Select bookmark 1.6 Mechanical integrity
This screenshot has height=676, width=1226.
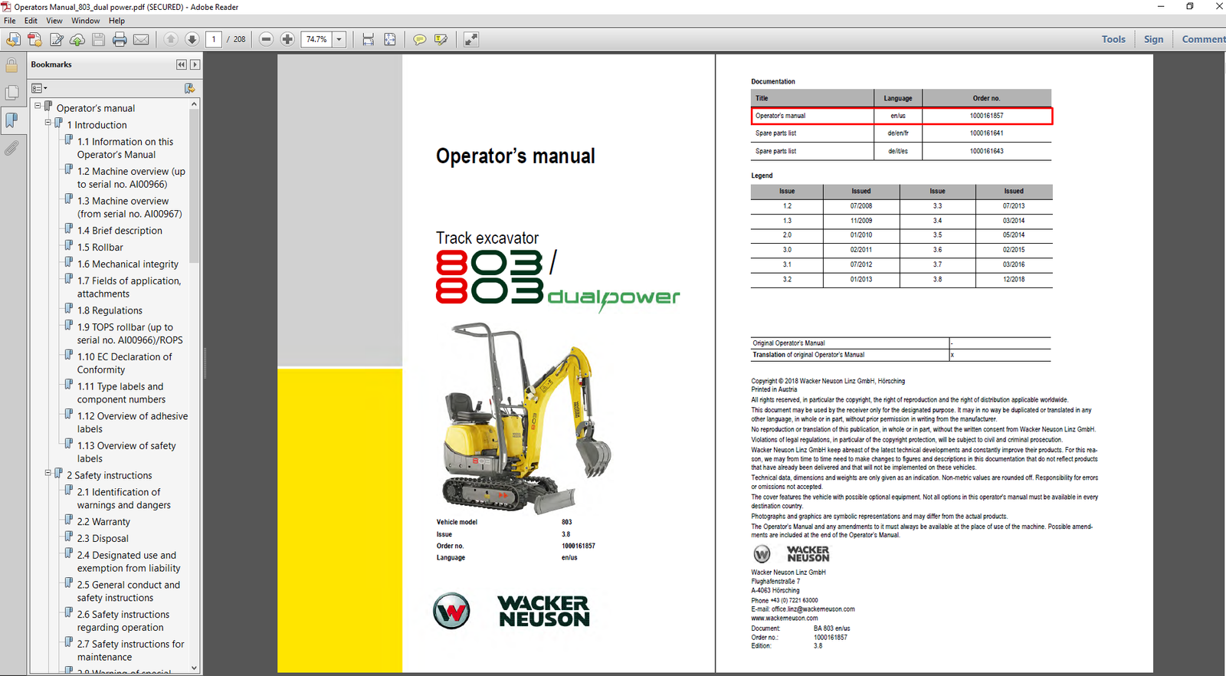coord(127,264)
